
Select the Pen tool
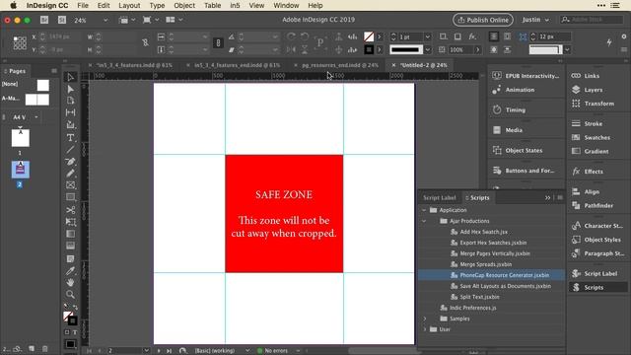click(70, 162)
